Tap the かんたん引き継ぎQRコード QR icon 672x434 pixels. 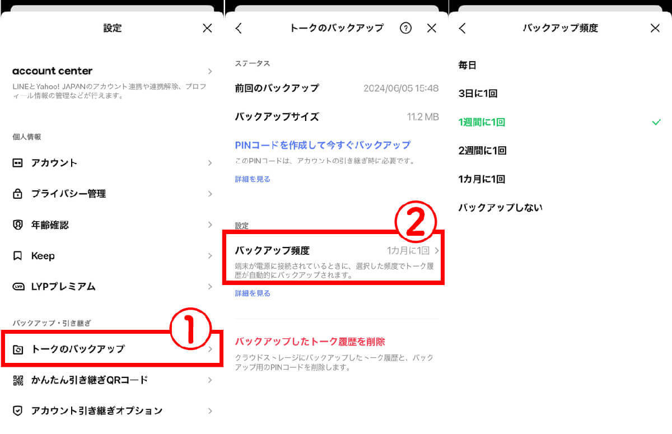pos(18,380)
